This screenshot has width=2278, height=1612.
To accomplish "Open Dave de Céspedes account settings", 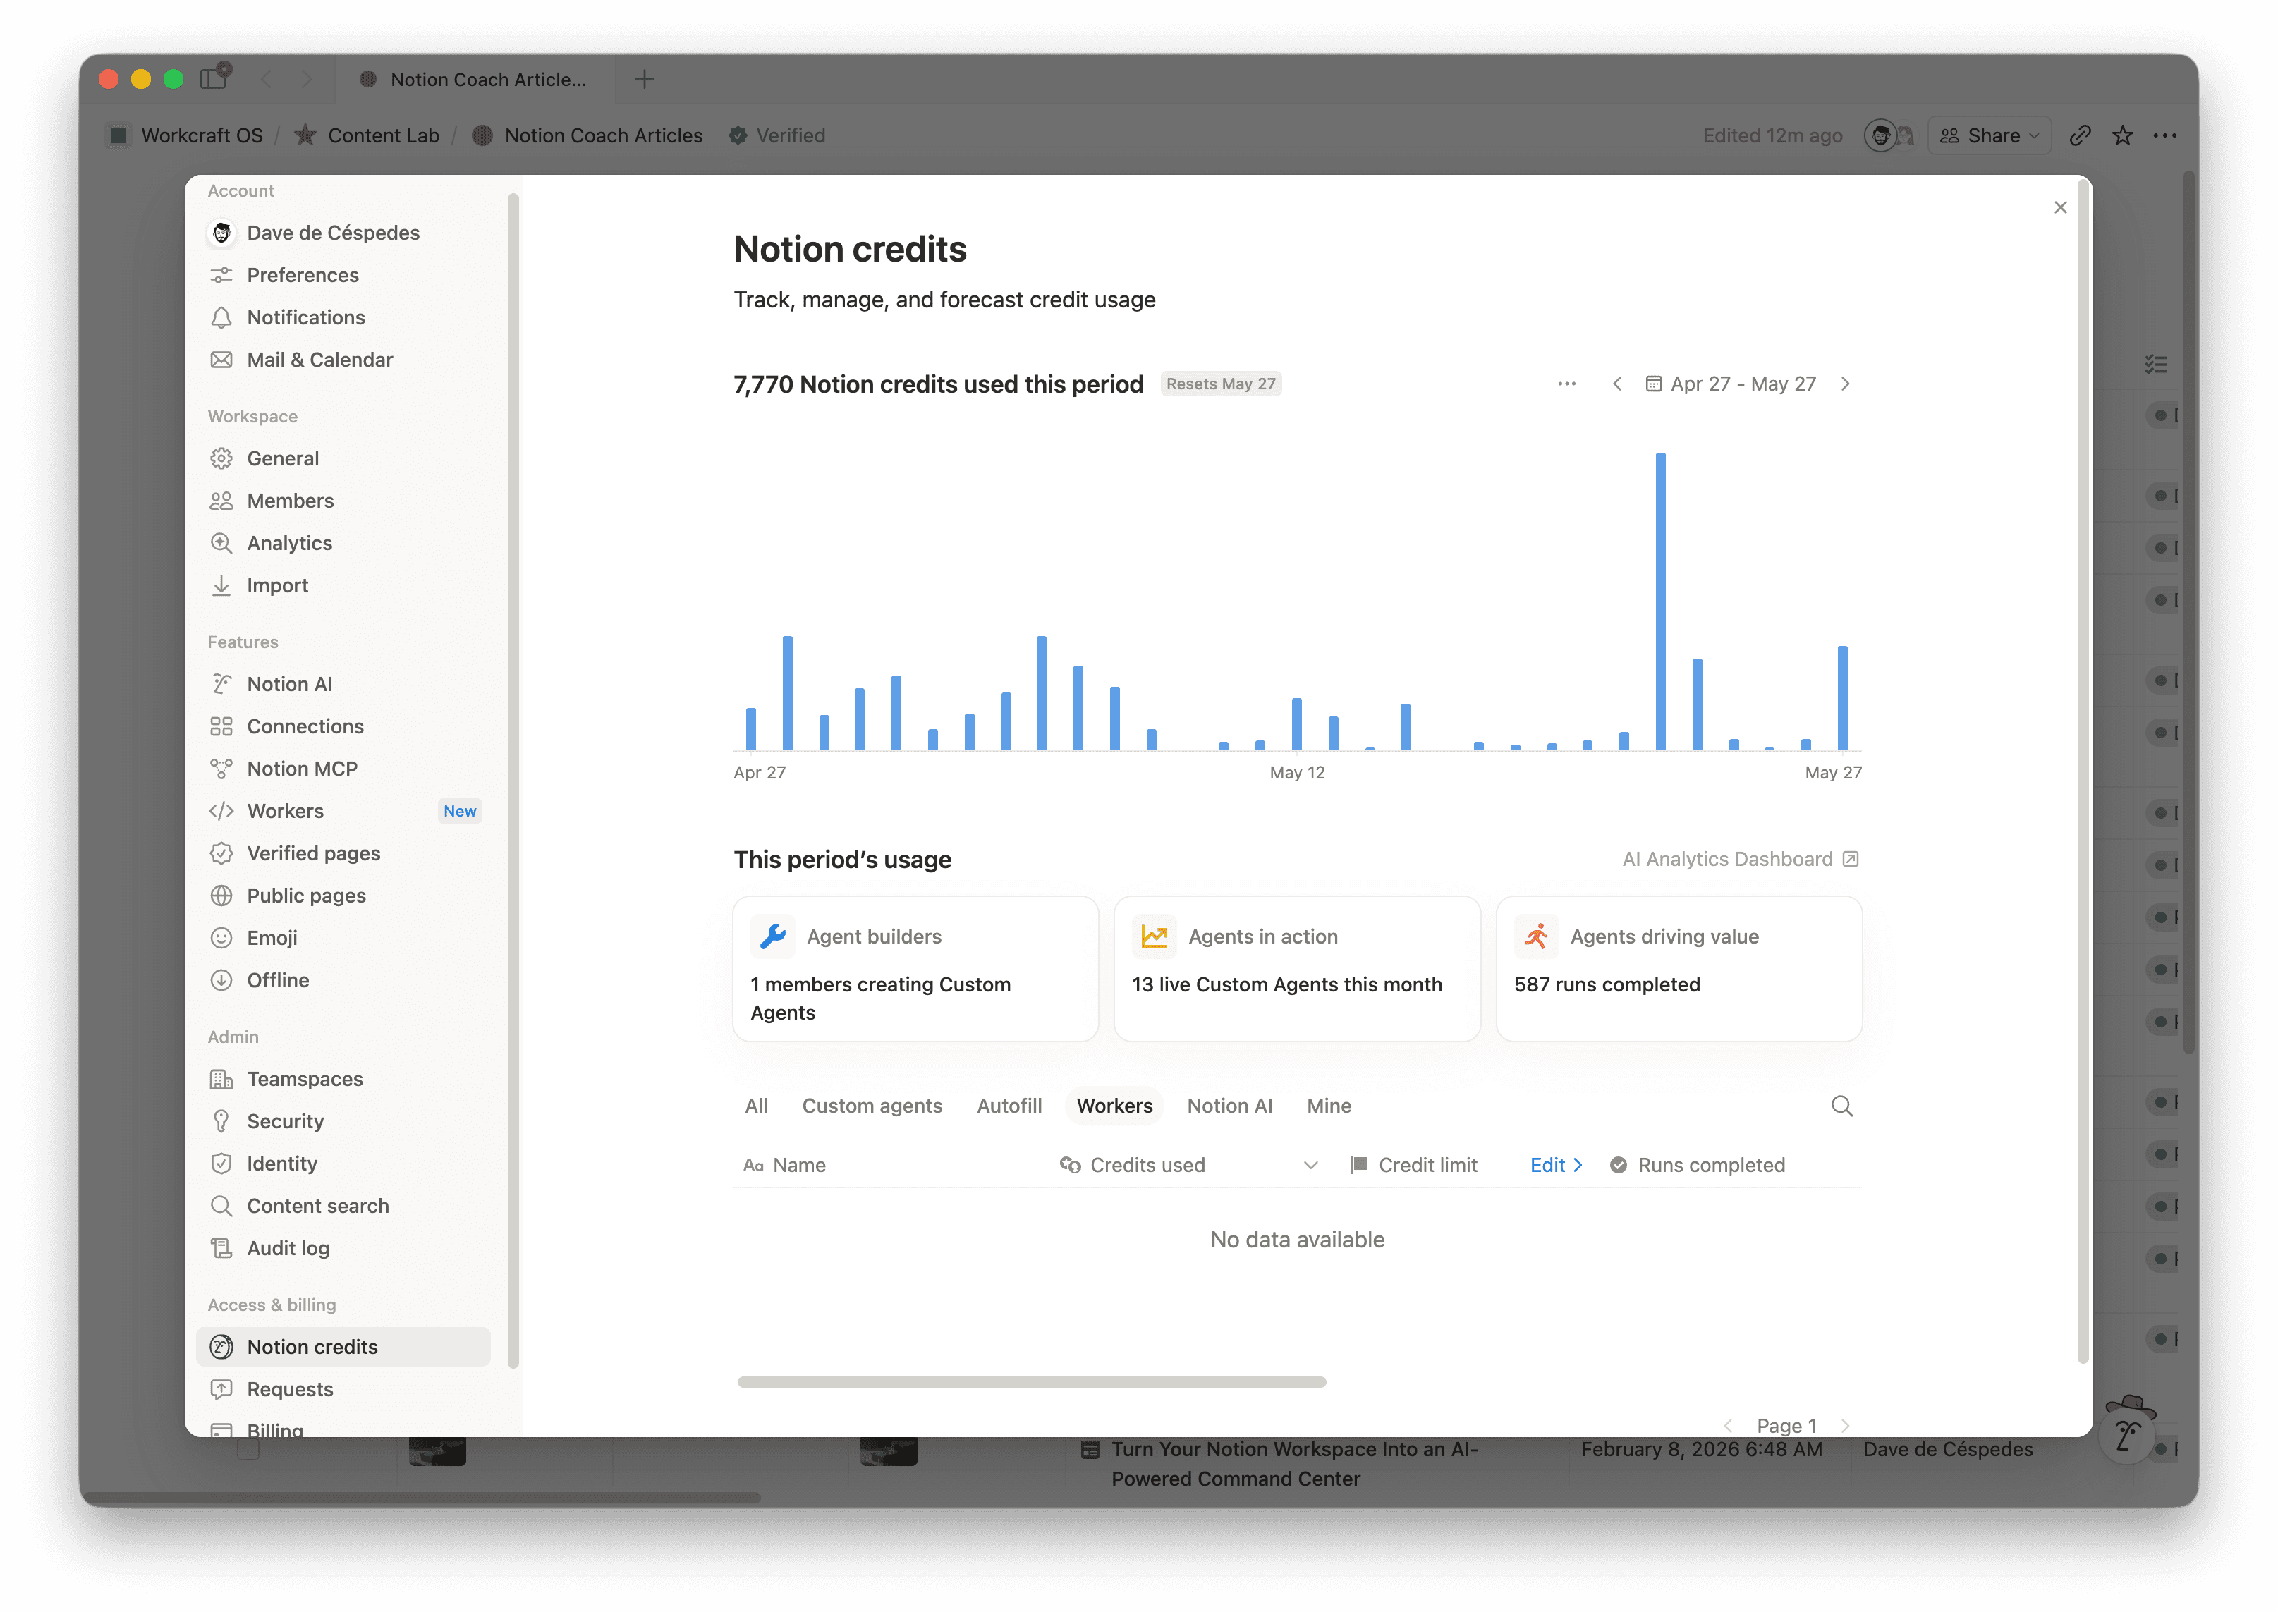I will tap(343, 233).
